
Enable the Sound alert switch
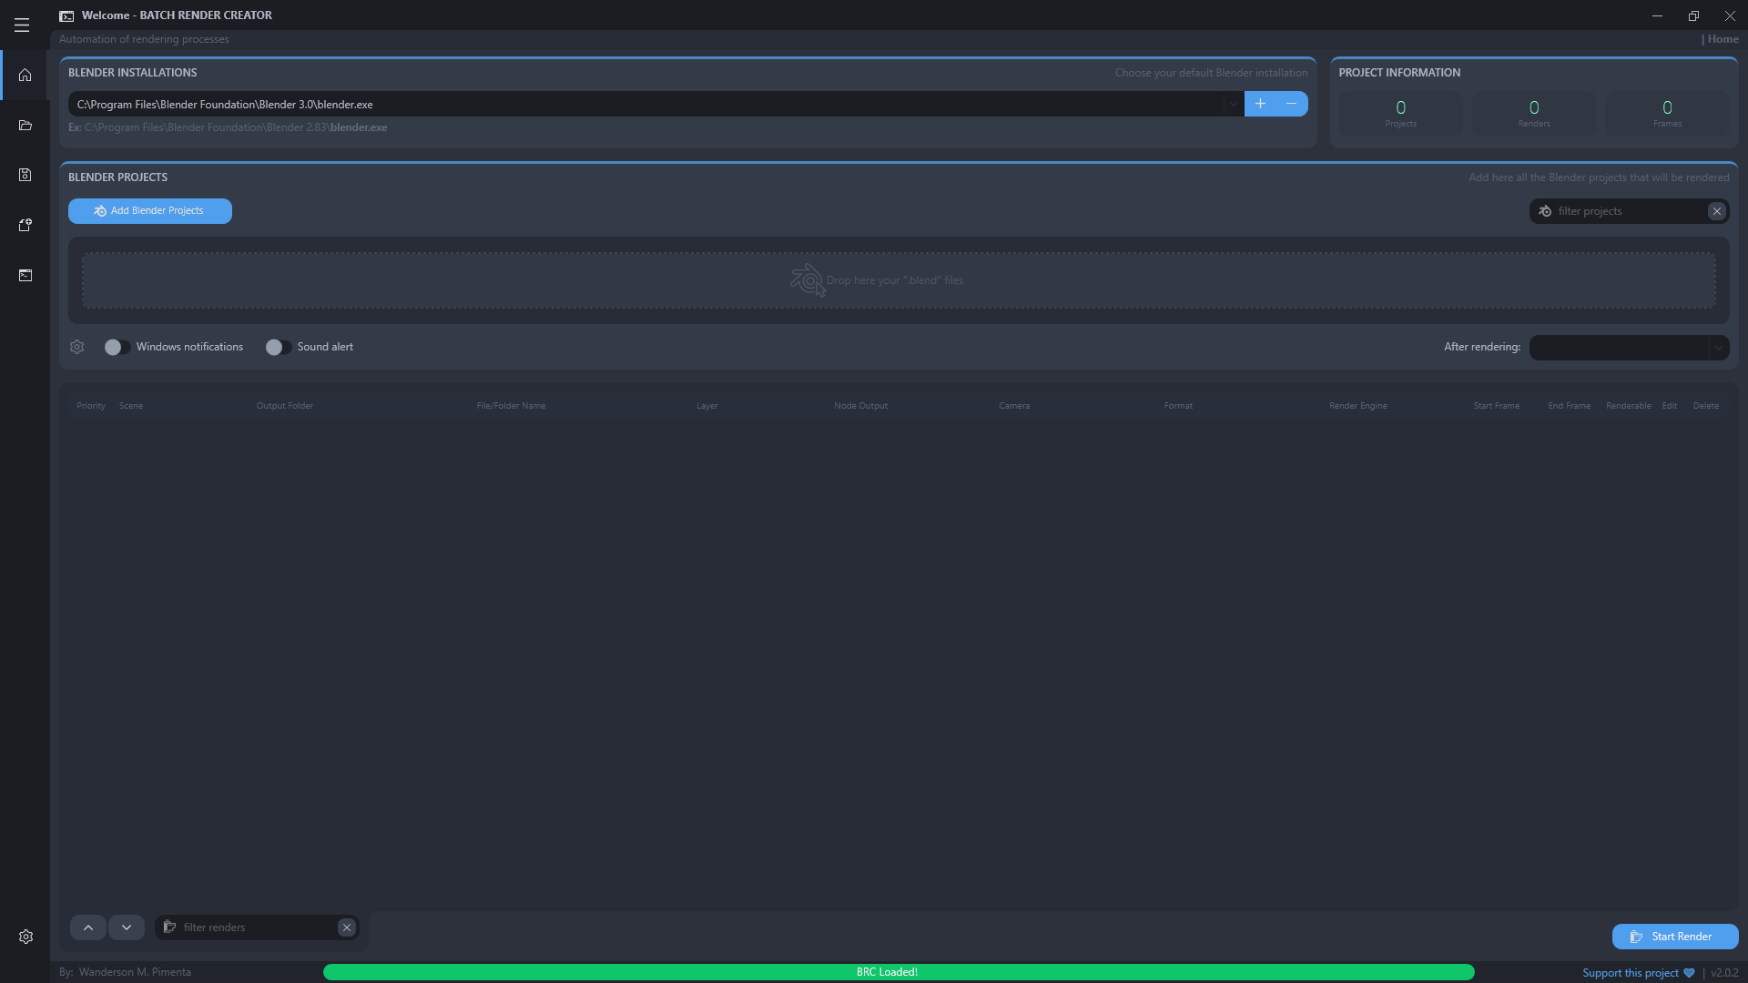click(x=278, y=347)
